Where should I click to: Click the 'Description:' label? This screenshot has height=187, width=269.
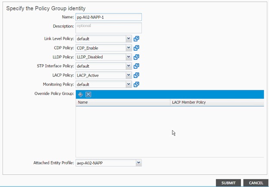[63, 26]
